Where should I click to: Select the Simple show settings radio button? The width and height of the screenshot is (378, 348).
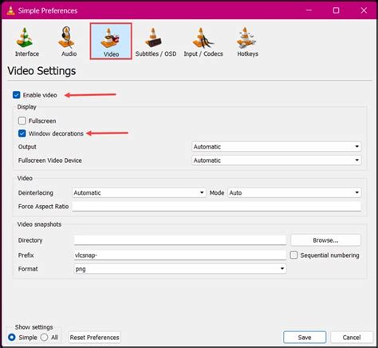click(12, 338)
